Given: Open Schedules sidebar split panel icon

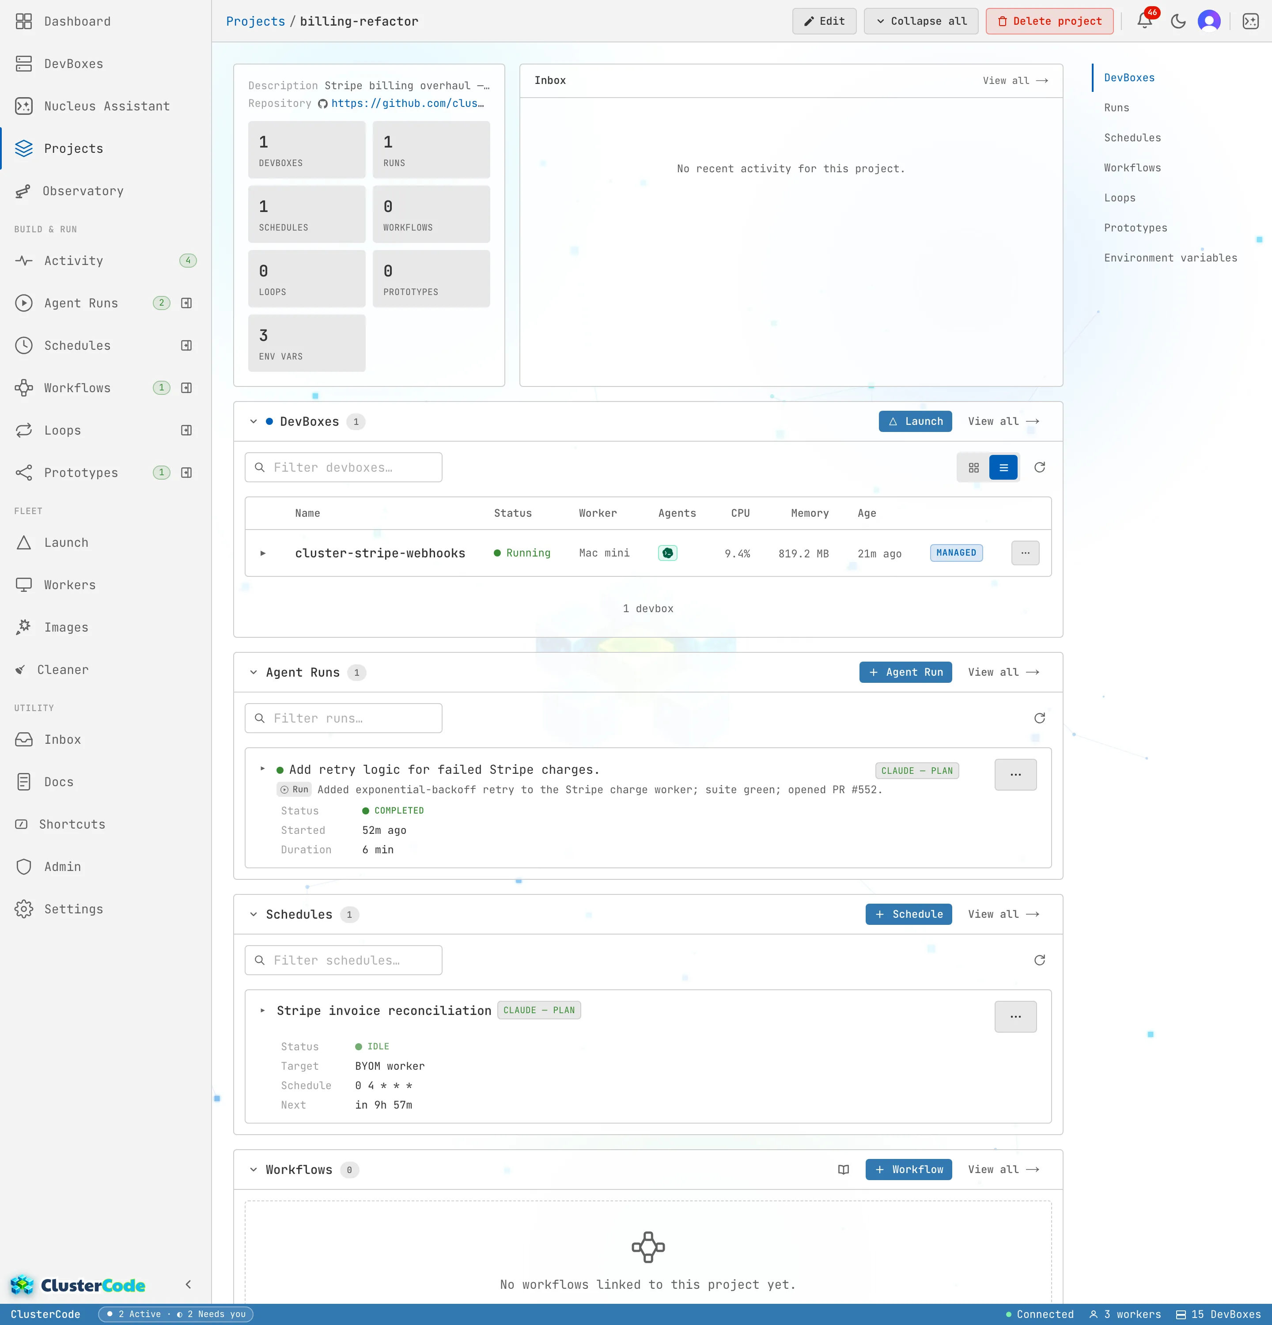Looking at the screenshot, I should click(x=186, y=345).
